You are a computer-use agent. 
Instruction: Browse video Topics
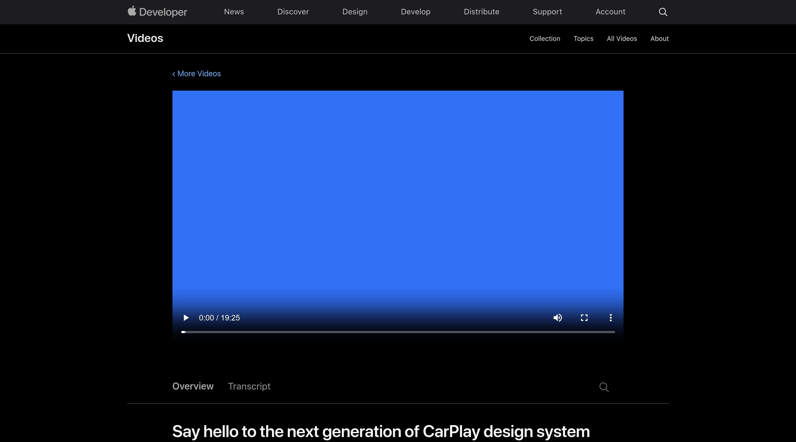pyautogui.click(x=583, y=39)
